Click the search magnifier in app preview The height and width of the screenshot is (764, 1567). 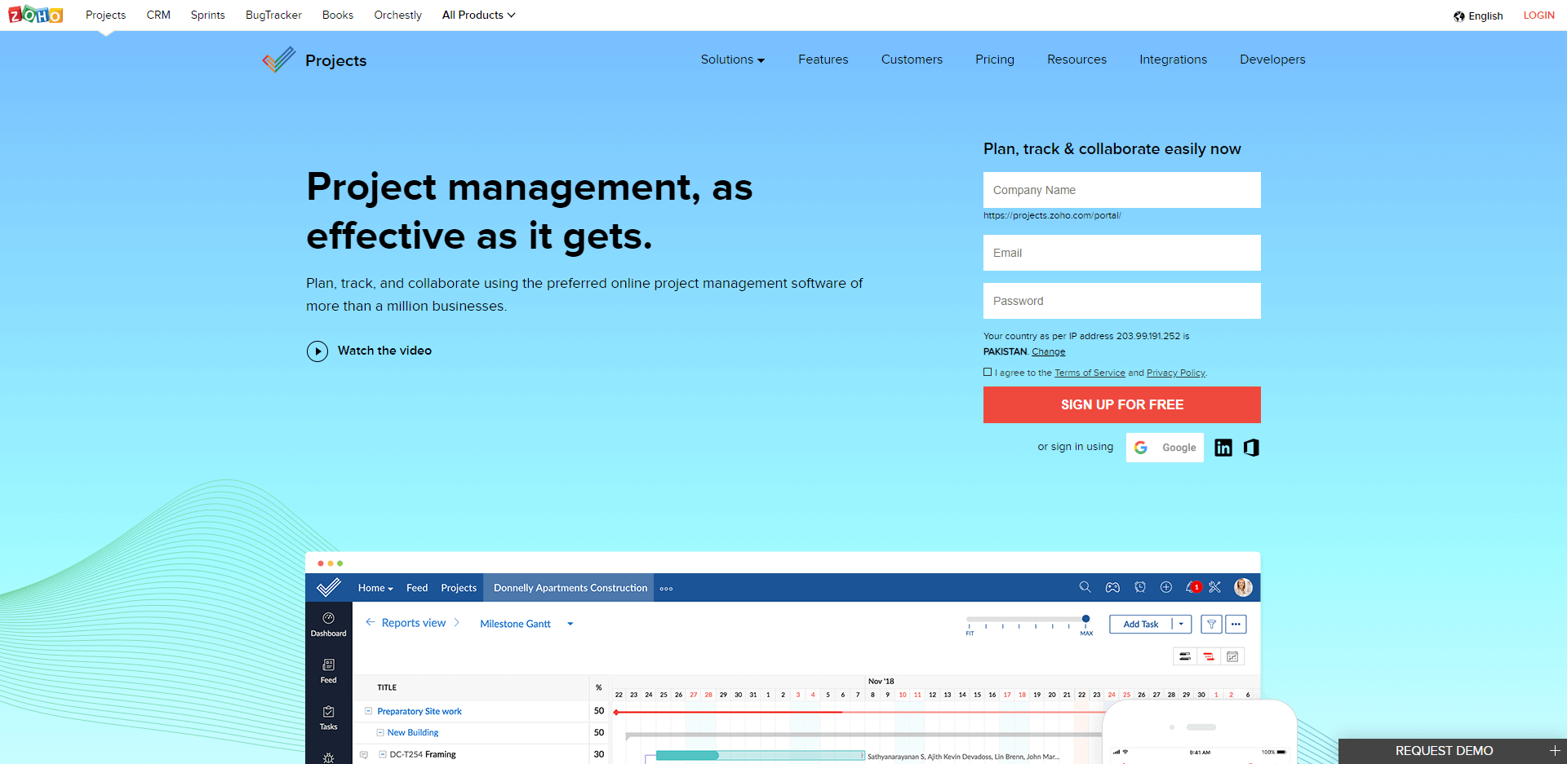1085,587
